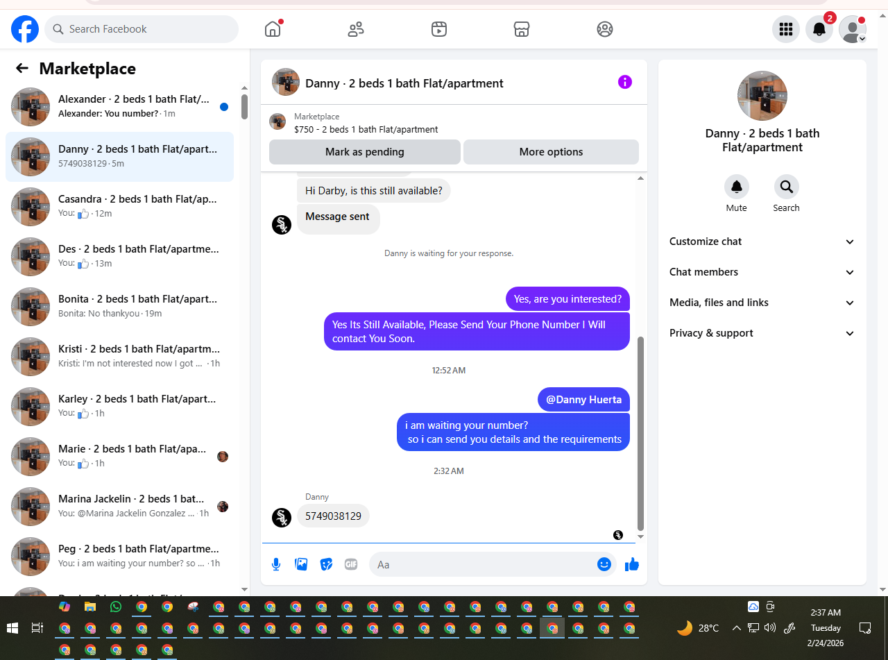The width and height of the screenshot is (888, 660).
Task: Expand Chat members section
Action: [762, 272]
